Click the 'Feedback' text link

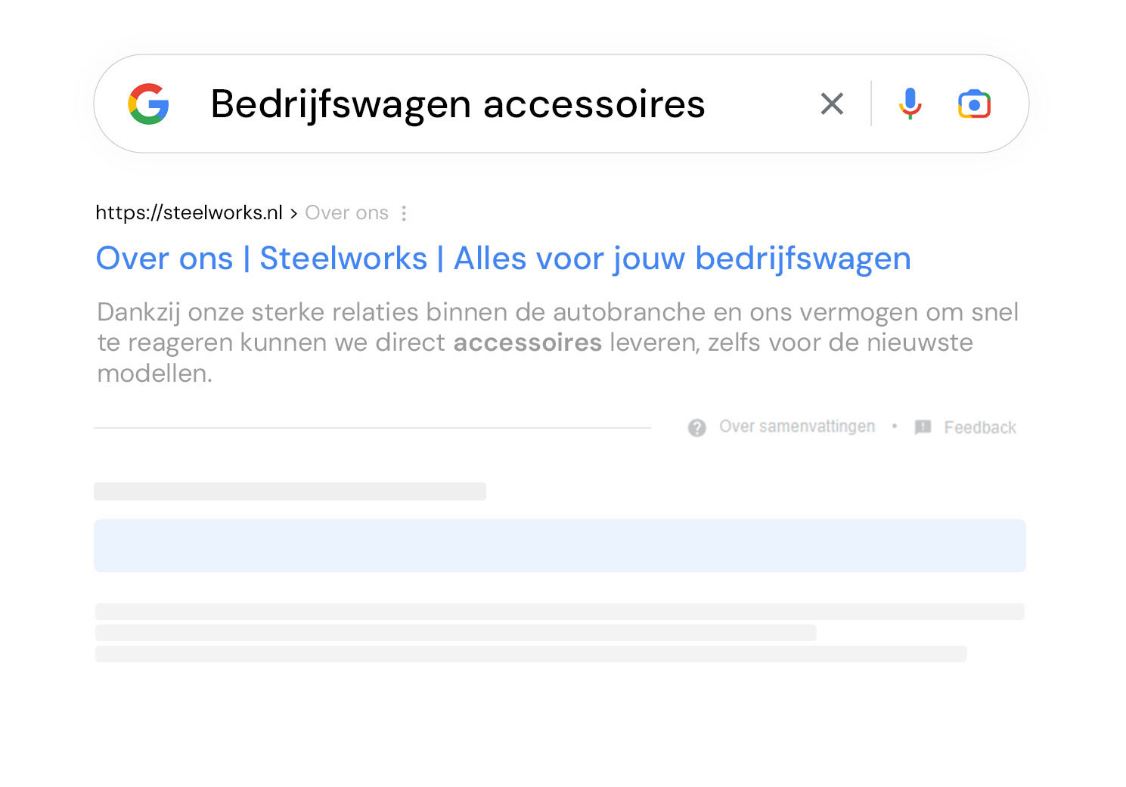[979, 428]
